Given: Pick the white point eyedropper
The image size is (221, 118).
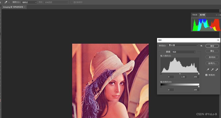Looking at the screenshot, I should point(217,70).
